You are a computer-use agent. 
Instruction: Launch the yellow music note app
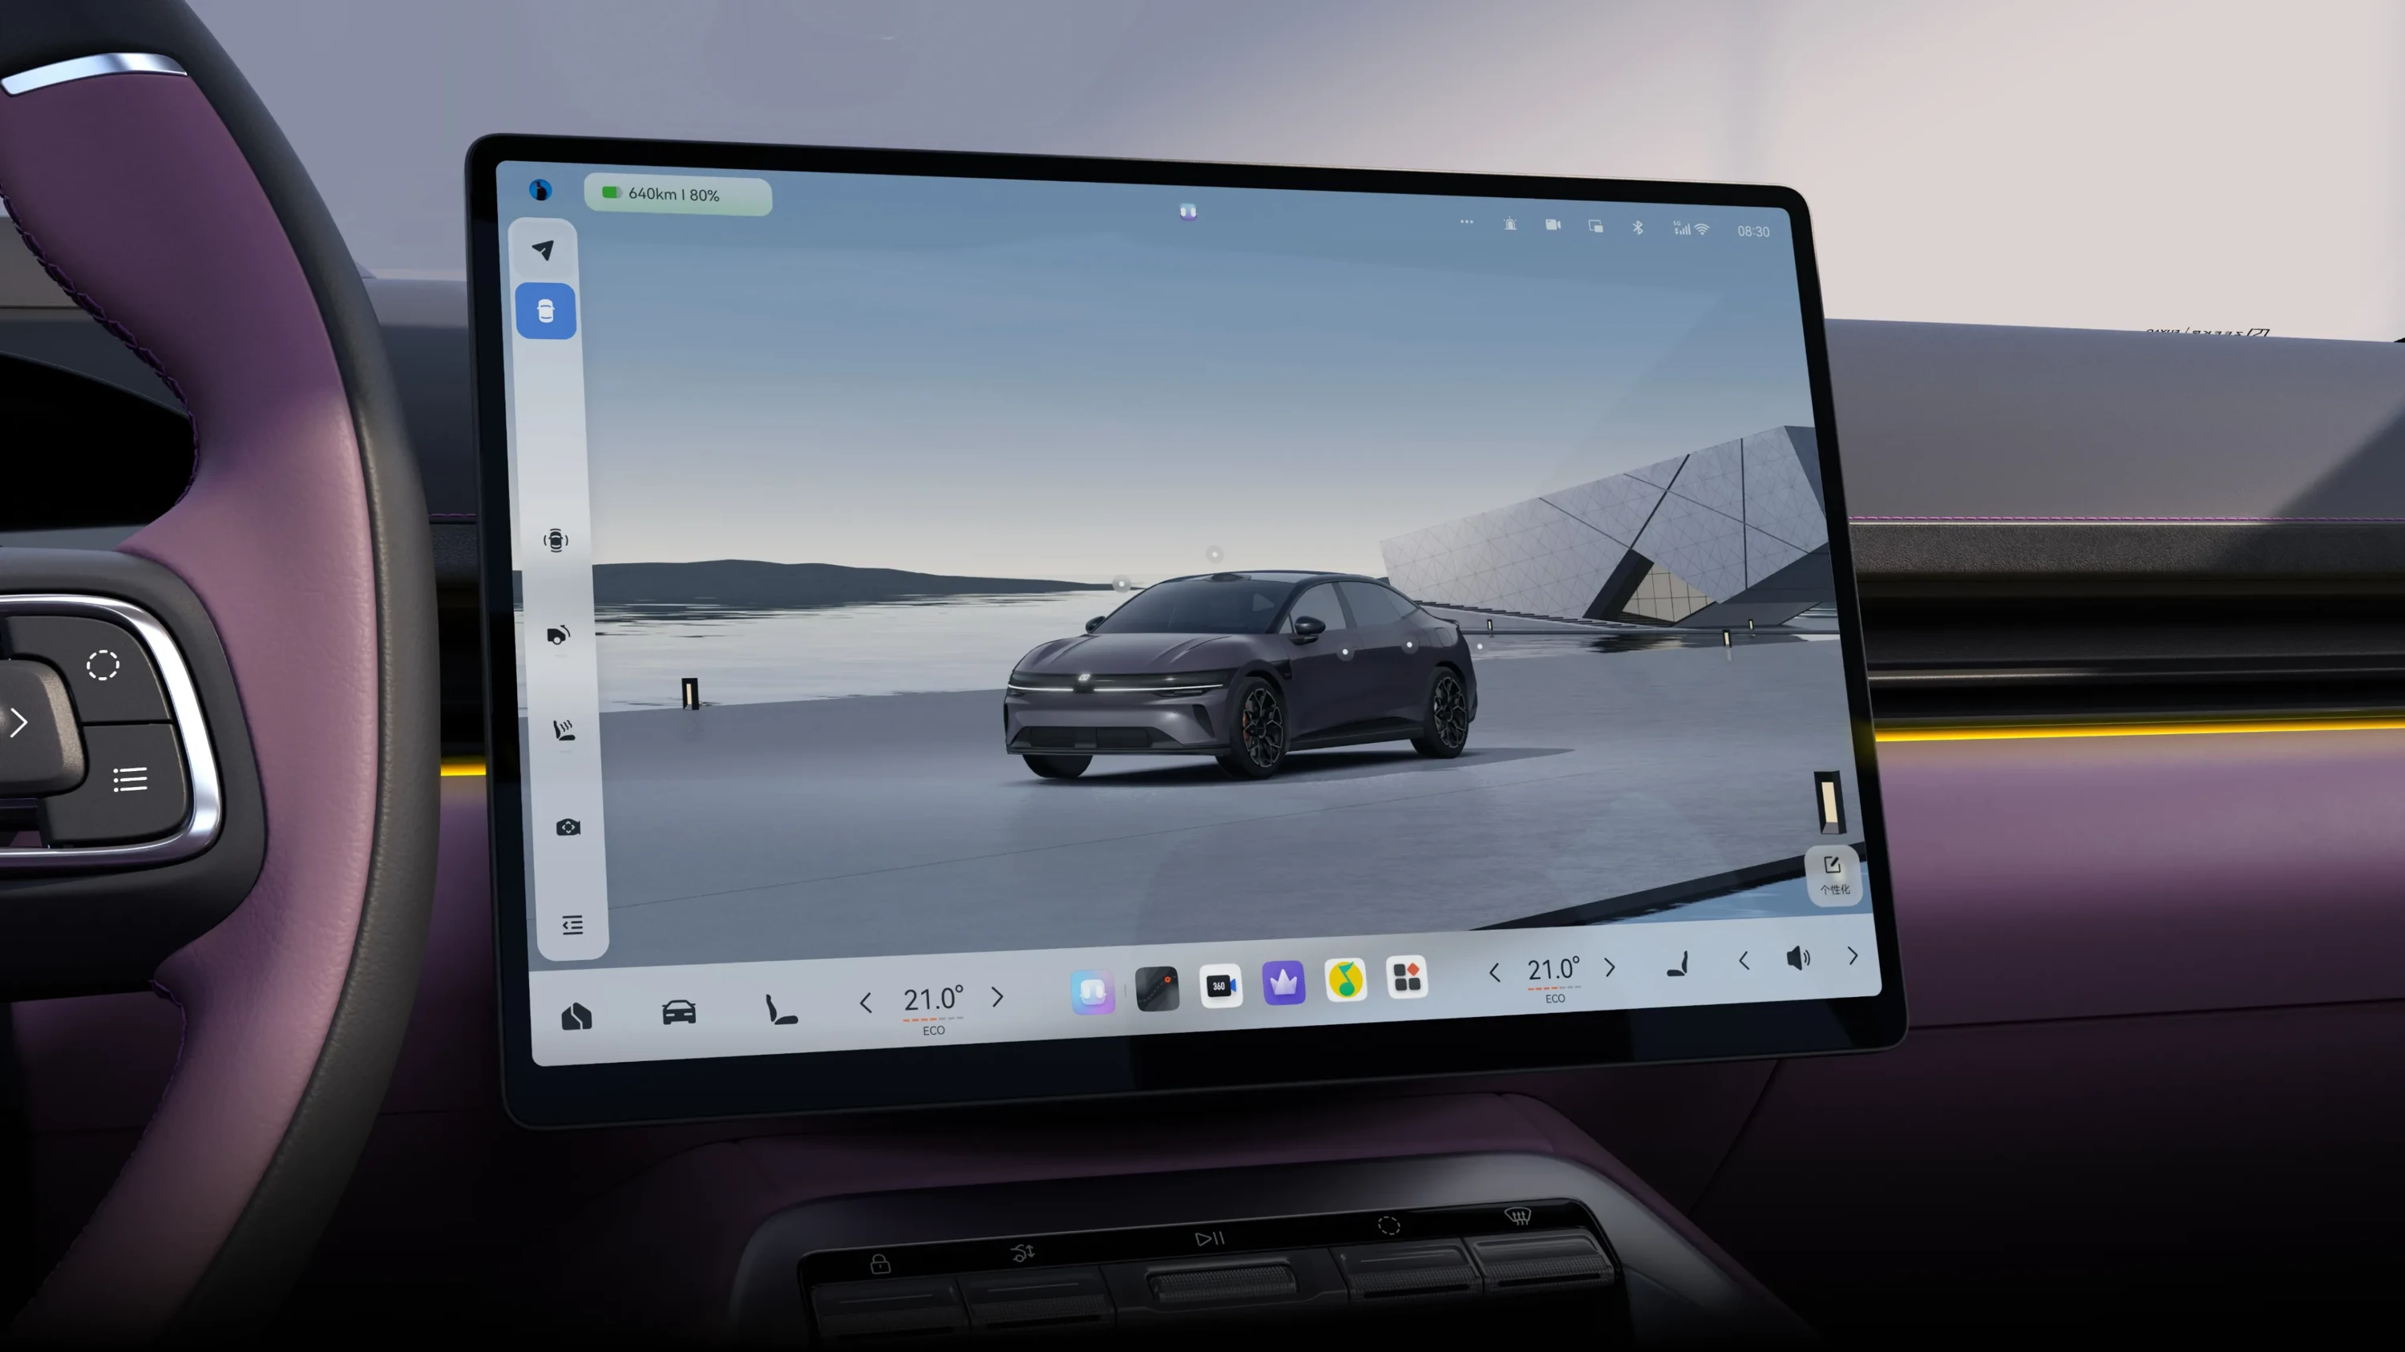(x=1345, y=979)
